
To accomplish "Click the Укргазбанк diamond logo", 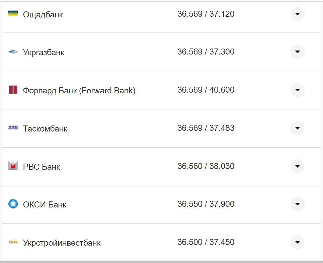I will pos(13,52).
